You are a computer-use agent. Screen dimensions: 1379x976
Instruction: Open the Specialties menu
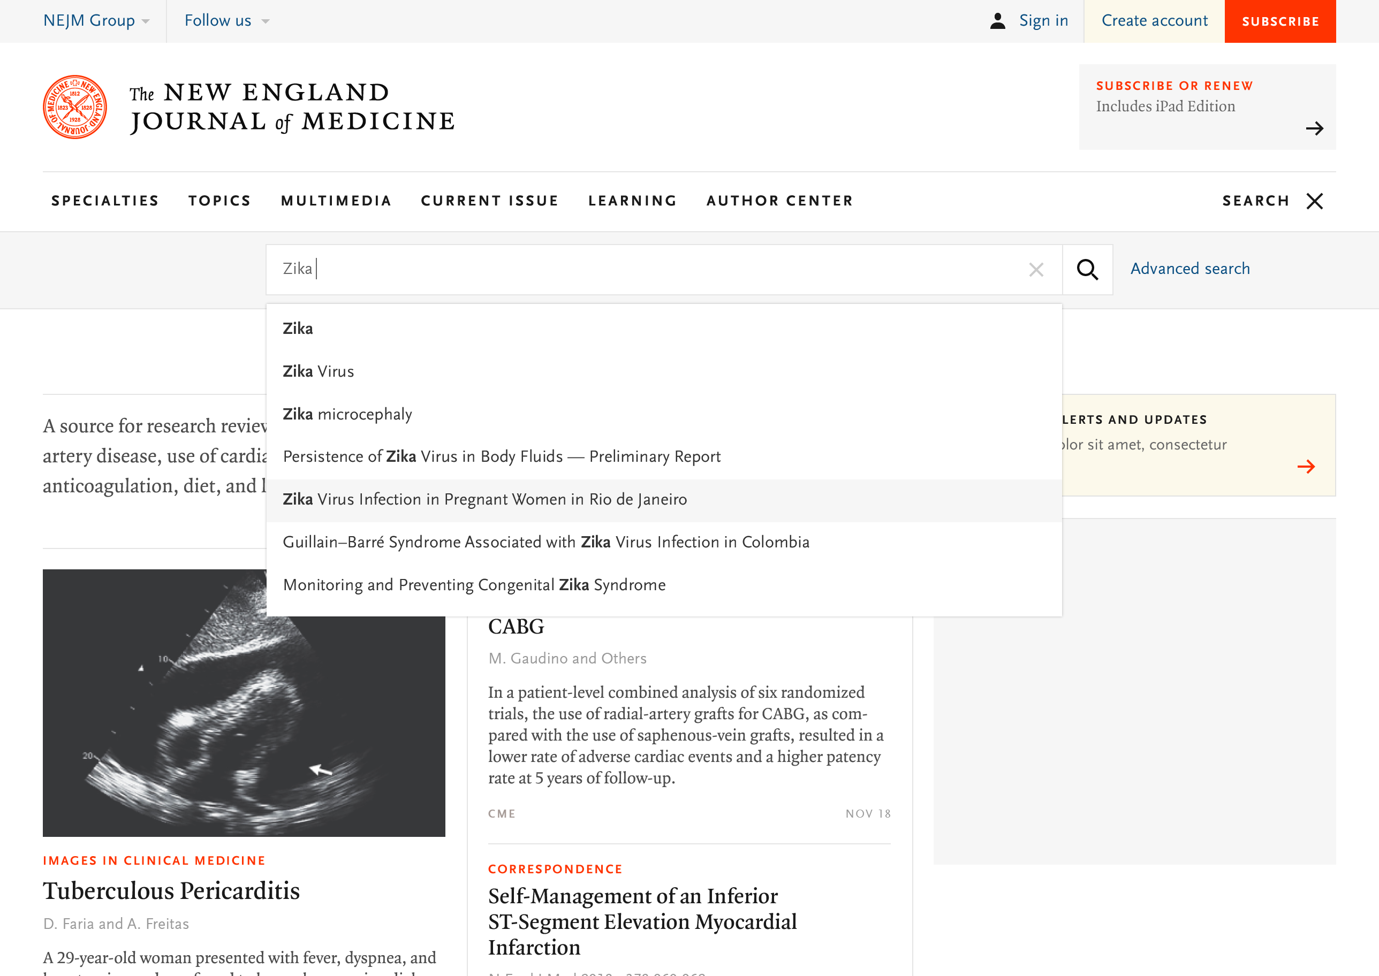tap(104, 201)
